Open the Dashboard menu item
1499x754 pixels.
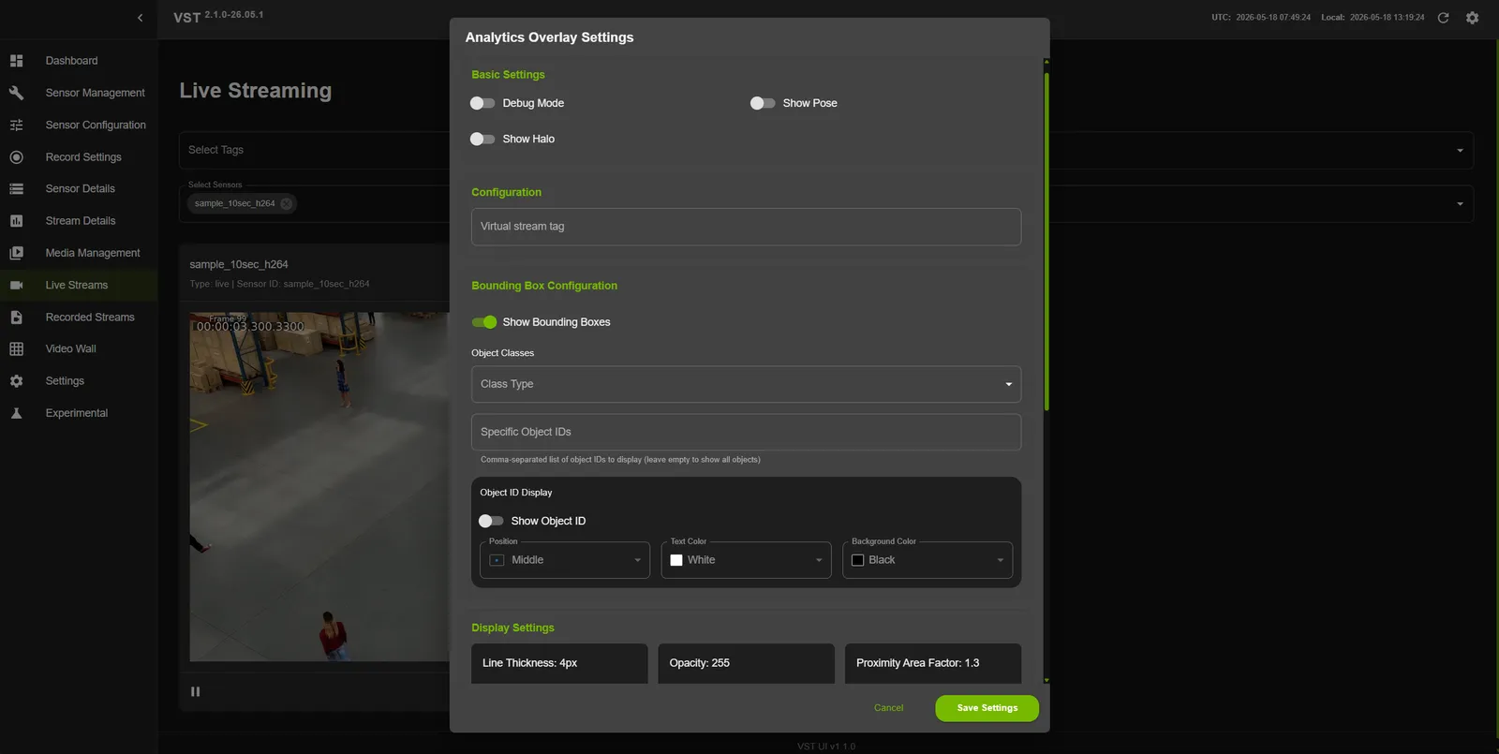point(71,61)
